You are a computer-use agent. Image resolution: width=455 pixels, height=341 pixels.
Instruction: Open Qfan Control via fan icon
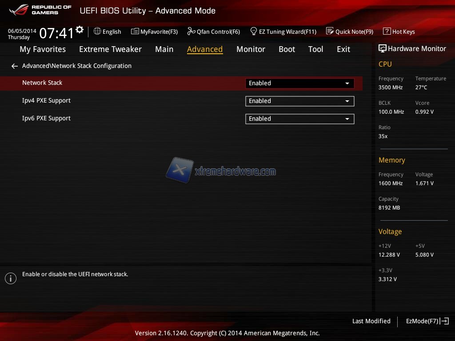point(191,32)
